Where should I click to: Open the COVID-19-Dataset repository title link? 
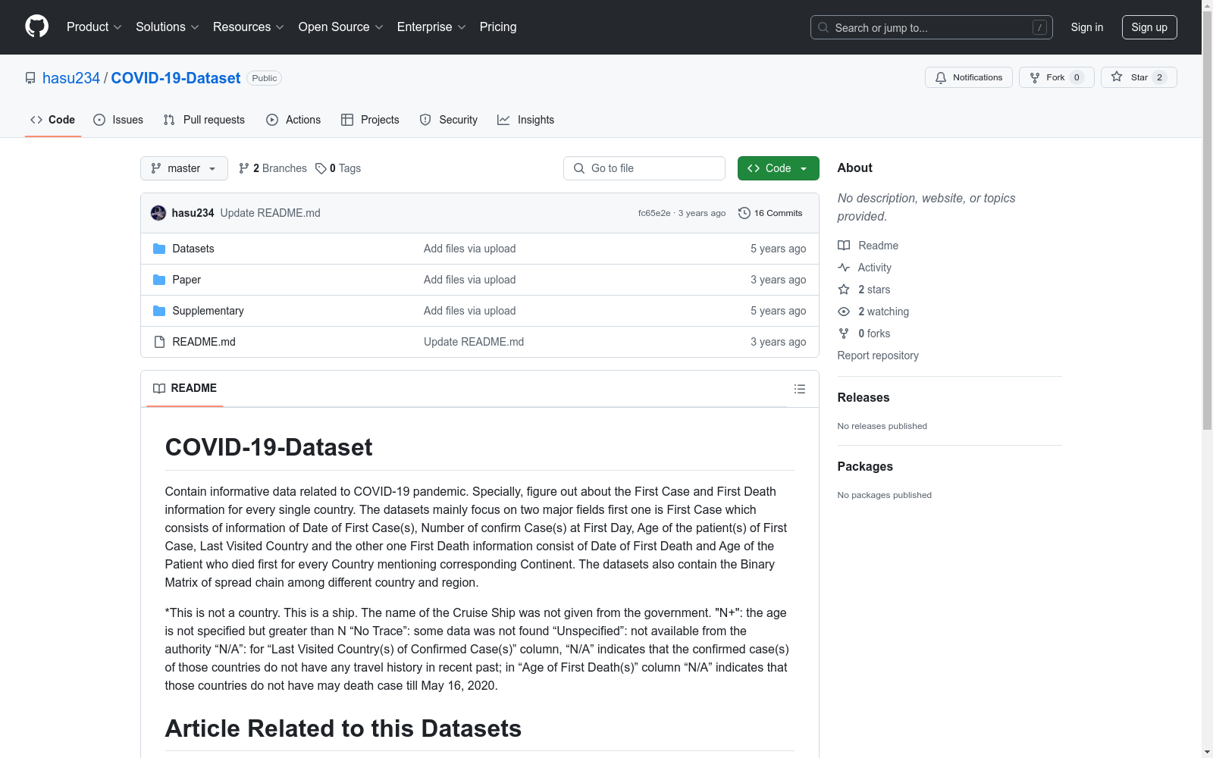[x=176, y=78]
